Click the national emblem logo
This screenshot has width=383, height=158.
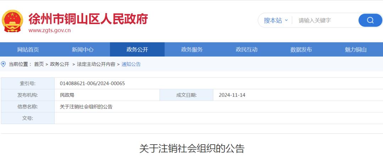[x=12, y=21]
